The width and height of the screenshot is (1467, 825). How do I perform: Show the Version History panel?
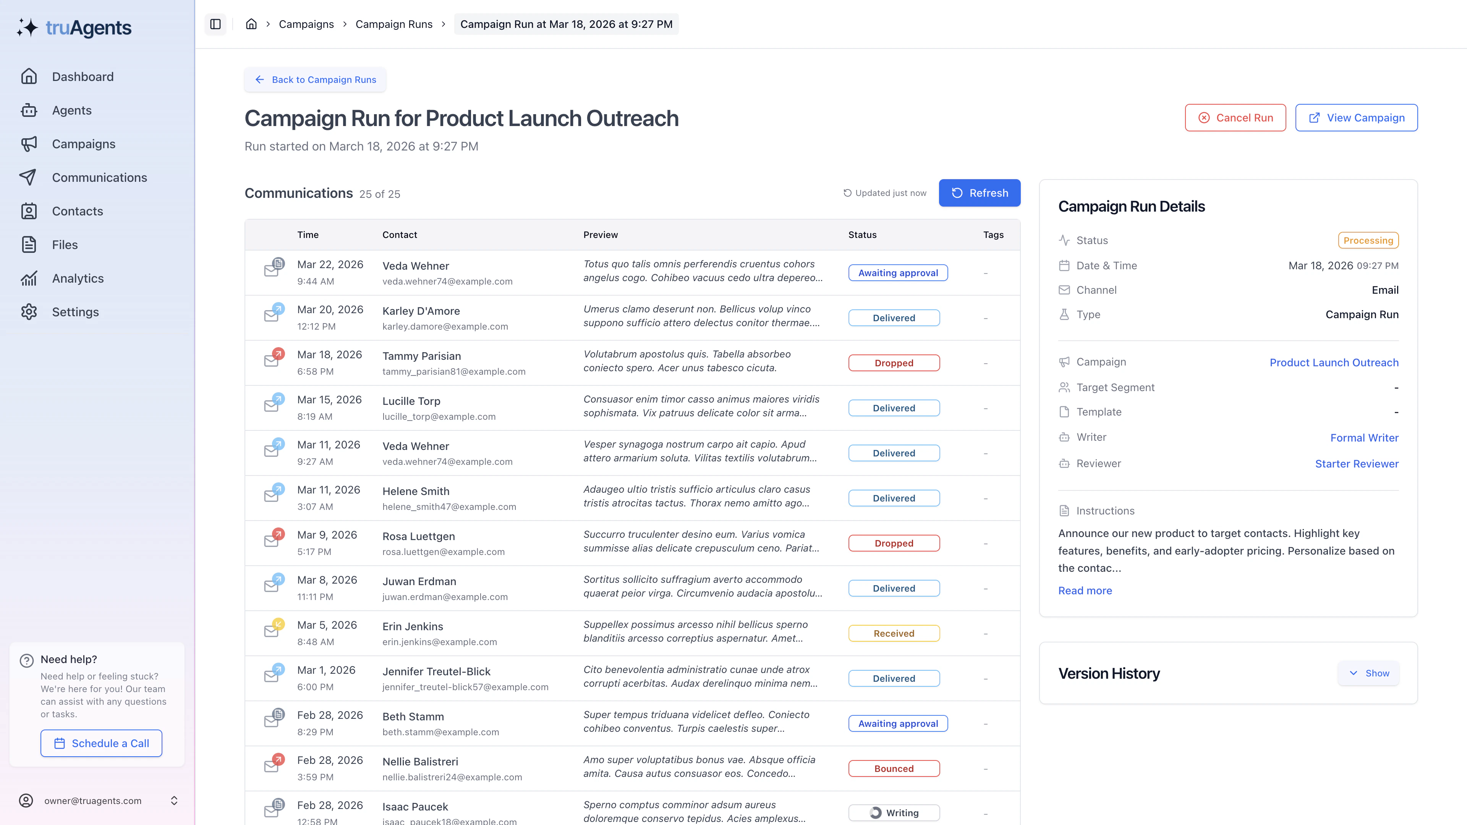click(x=1368, y=673)
